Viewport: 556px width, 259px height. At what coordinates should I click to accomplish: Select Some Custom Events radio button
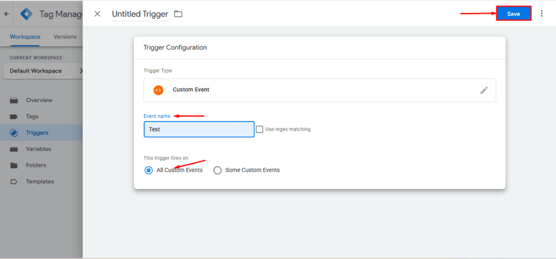tap(218, 170)
